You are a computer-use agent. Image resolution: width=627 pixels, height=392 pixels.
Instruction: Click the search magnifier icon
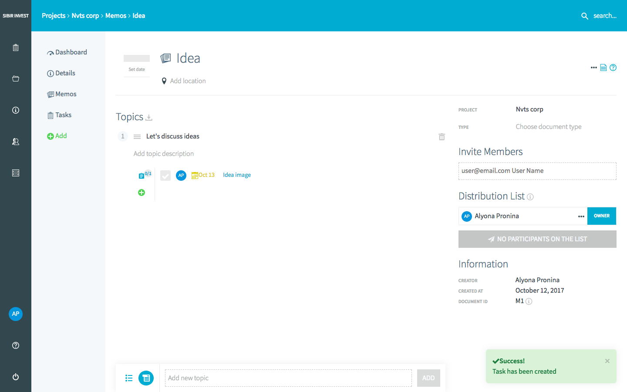click(x=585, y=16)
